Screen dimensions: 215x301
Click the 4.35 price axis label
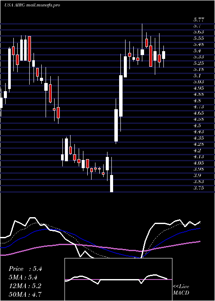199,138
